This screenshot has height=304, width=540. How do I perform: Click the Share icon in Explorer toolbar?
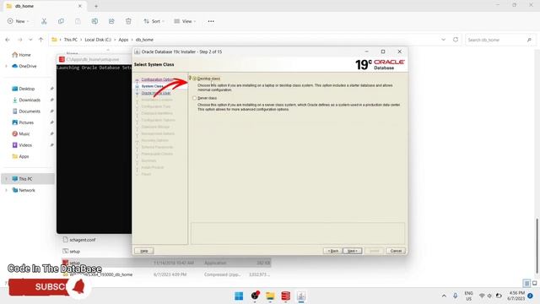pyautogui.click(x=111, y=21)
